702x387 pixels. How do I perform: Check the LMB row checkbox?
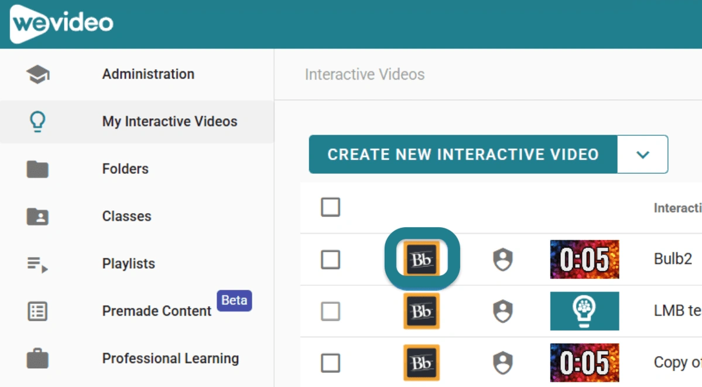tap(330, 311)
